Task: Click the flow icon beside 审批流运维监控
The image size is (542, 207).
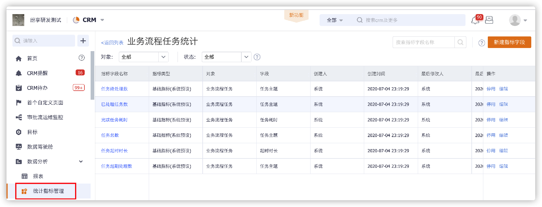Action: click(x=19, y=117)
